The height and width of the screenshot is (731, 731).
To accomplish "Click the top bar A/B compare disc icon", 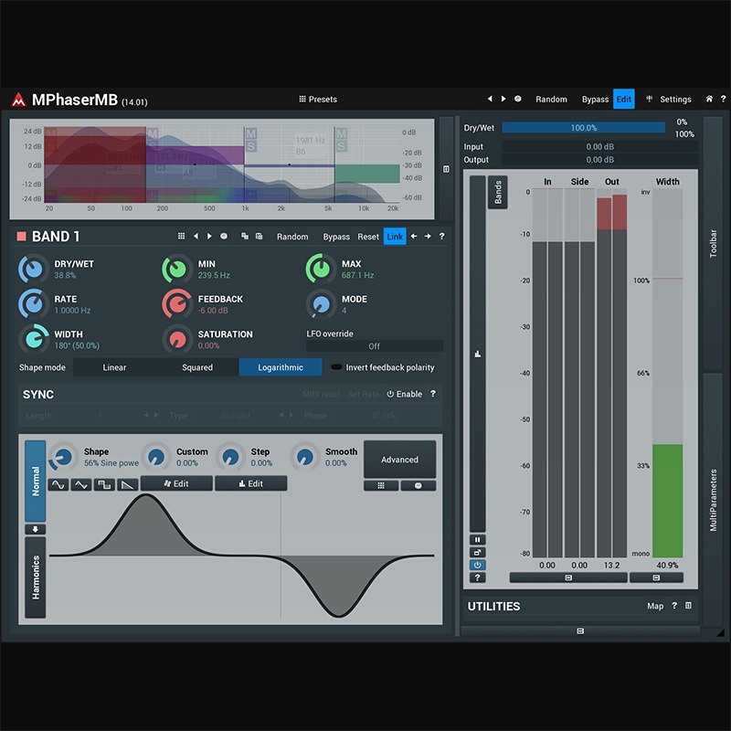I will point(518,99).
